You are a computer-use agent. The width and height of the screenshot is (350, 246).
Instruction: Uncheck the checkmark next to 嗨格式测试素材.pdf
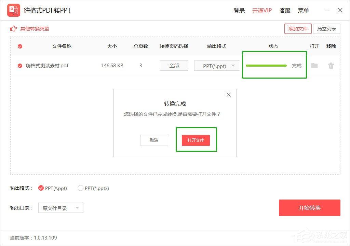click(20, 66)
